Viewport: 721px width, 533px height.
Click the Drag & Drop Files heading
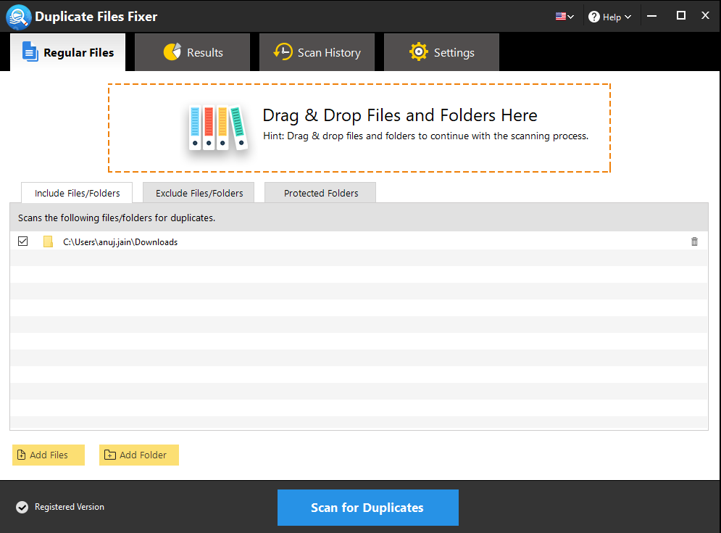[x=399, y=115]
